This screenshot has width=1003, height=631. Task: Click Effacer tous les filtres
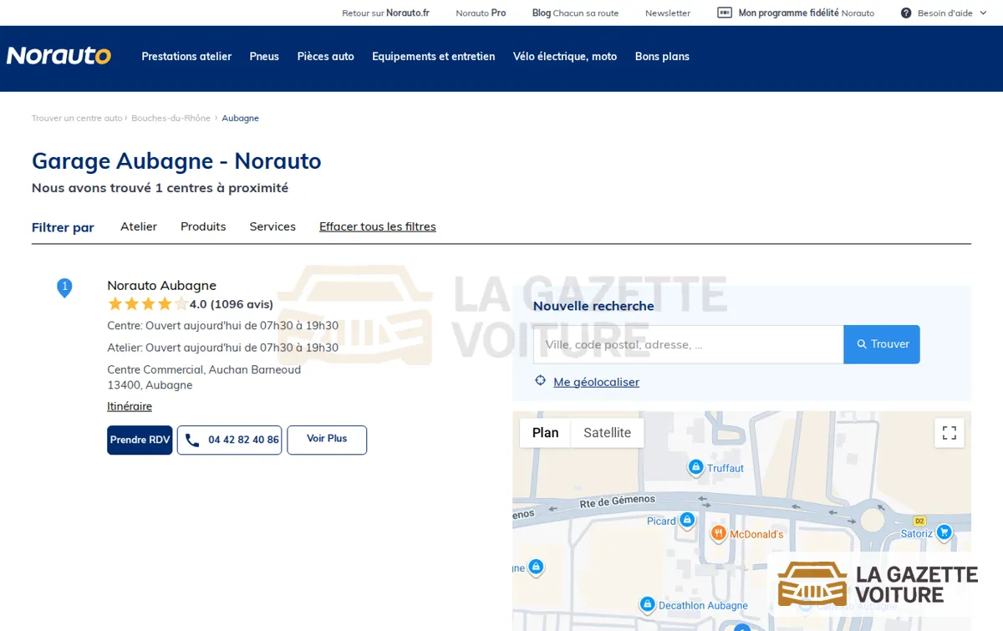(x=378, y=226)
